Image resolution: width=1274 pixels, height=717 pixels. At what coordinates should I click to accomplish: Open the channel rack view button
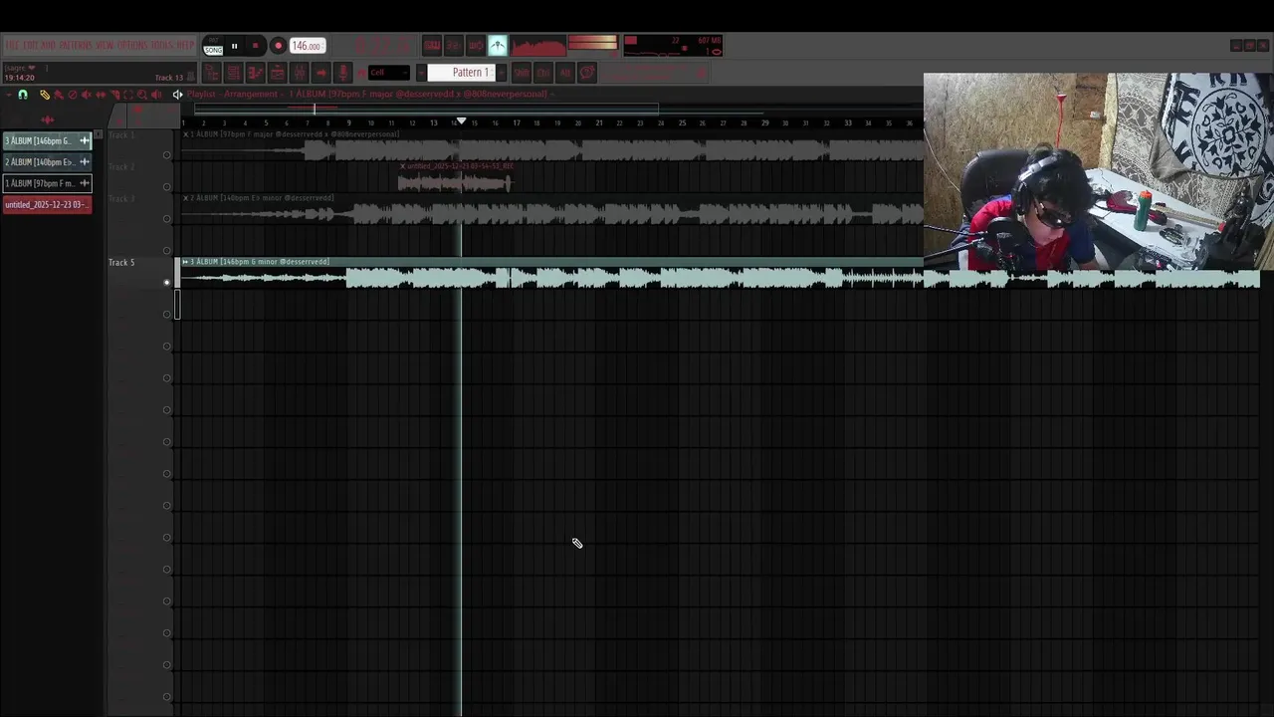coord(233,72)
